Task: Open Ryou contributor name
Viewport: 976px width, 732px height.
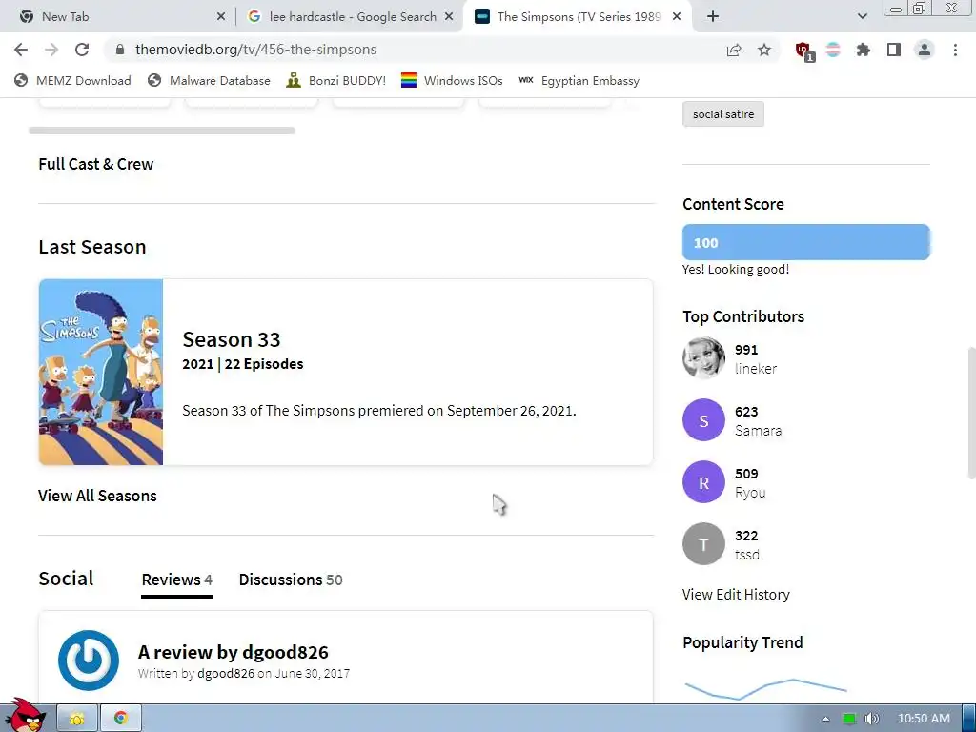Action: [x=751, y=493]
